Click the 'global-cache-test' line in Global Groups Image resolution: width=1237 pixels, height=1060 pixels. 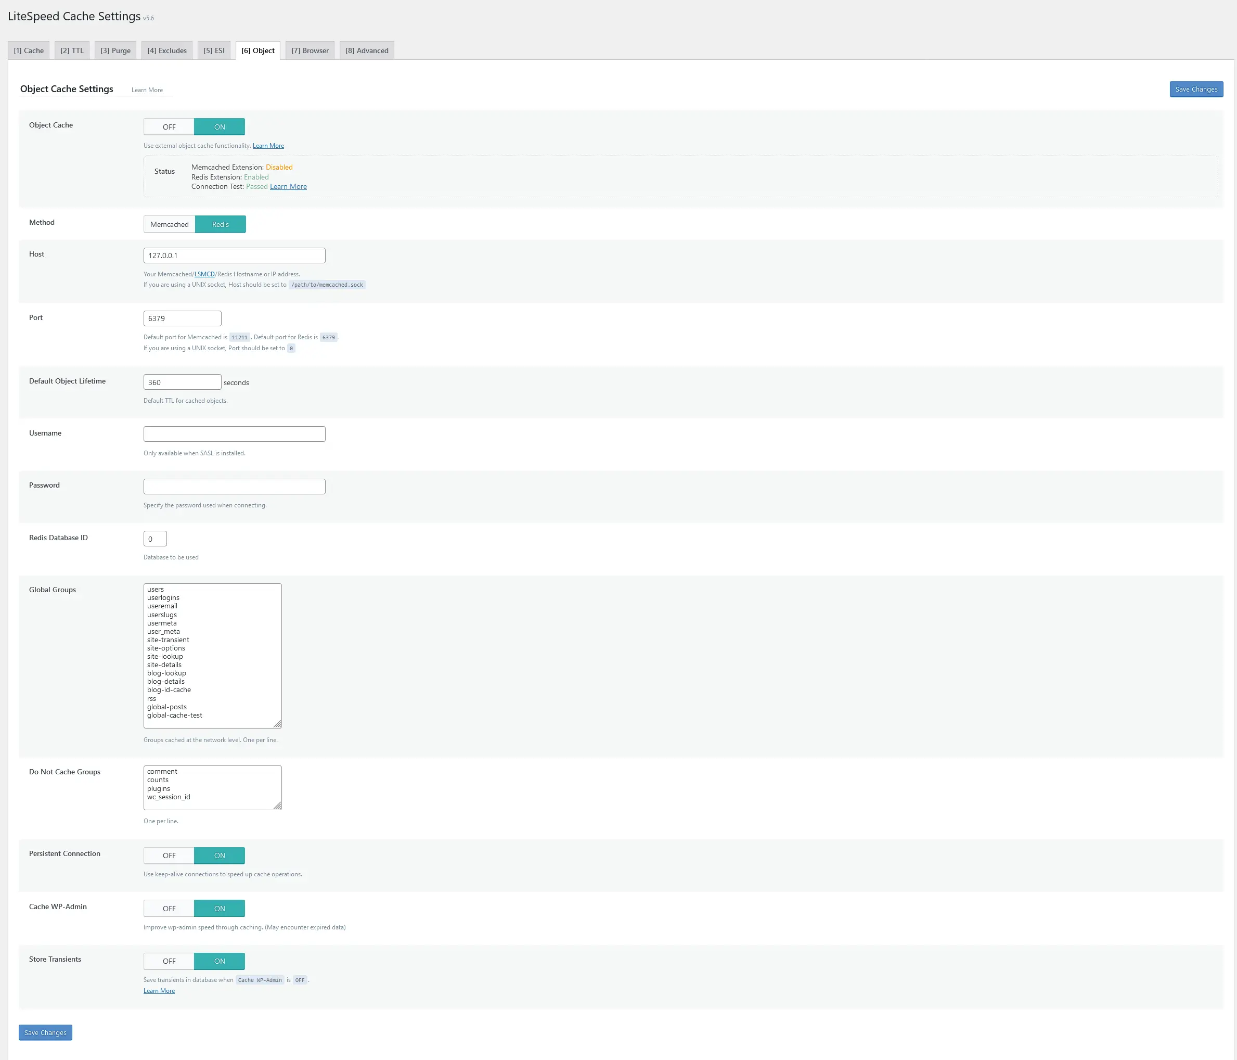pos(174,715)
